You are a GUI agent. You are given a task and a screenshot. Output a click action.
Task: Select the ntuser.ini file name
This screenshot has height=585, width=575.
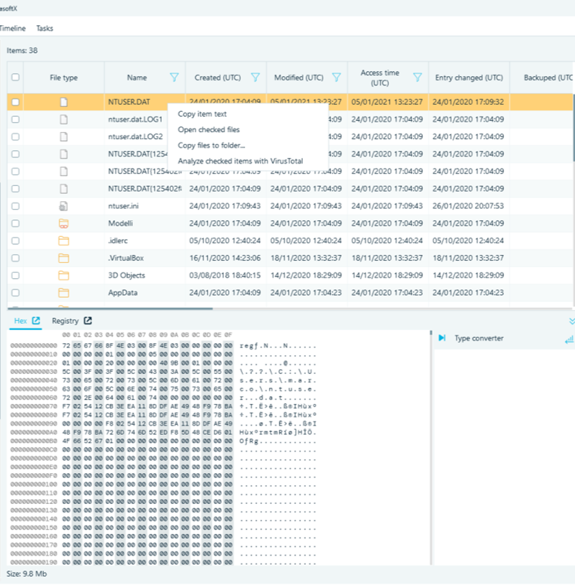click(x=124, y=206)
